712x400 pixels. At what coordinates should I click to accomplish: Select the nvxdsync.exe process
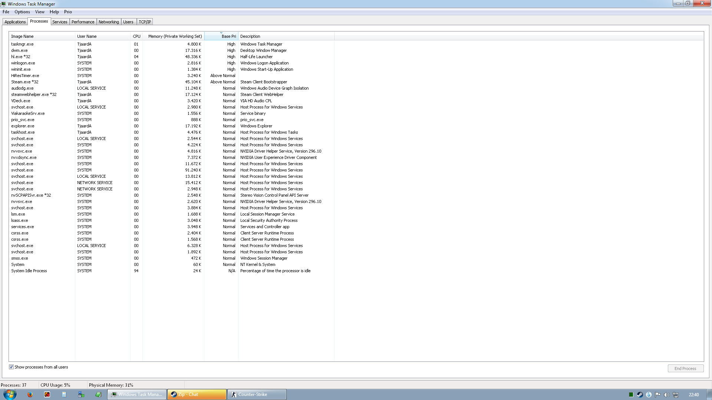pos(171,157)
